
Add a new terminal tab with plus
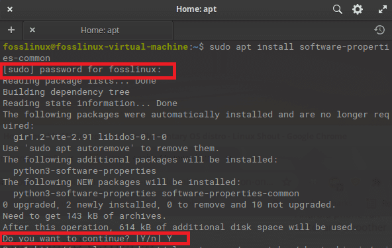[x=11, y=30]
